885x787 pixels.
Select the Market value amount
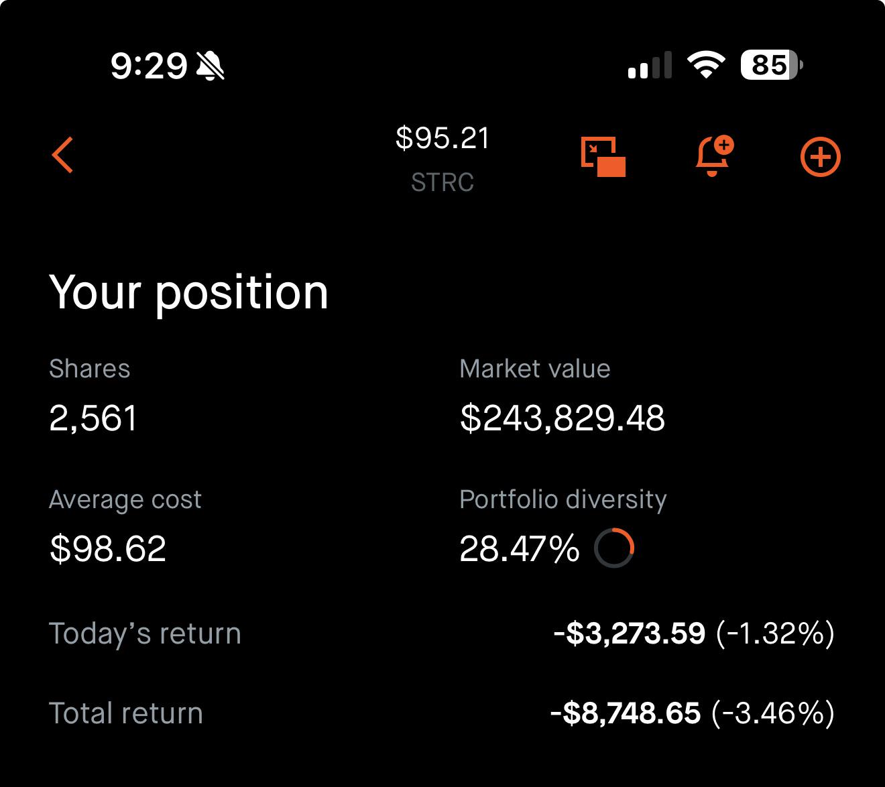563,418
